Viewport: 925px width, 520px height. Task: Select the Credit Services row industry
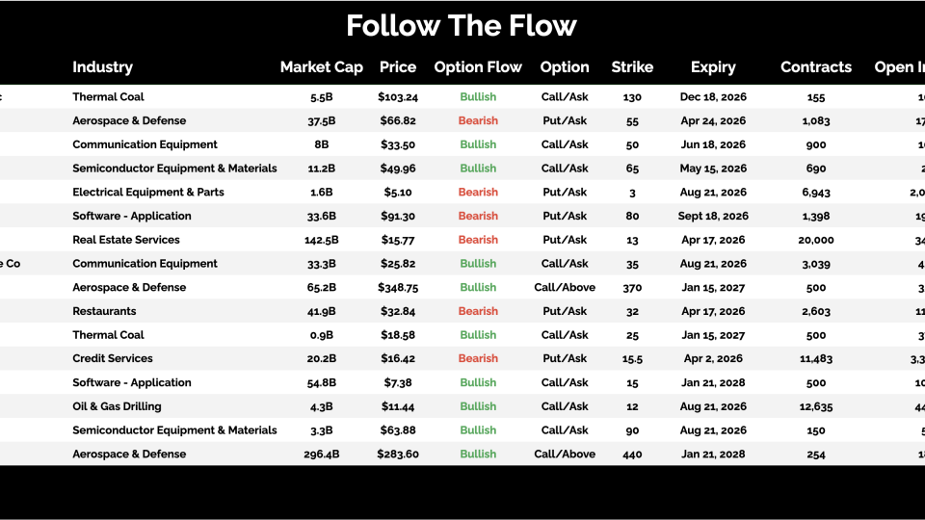113,358
